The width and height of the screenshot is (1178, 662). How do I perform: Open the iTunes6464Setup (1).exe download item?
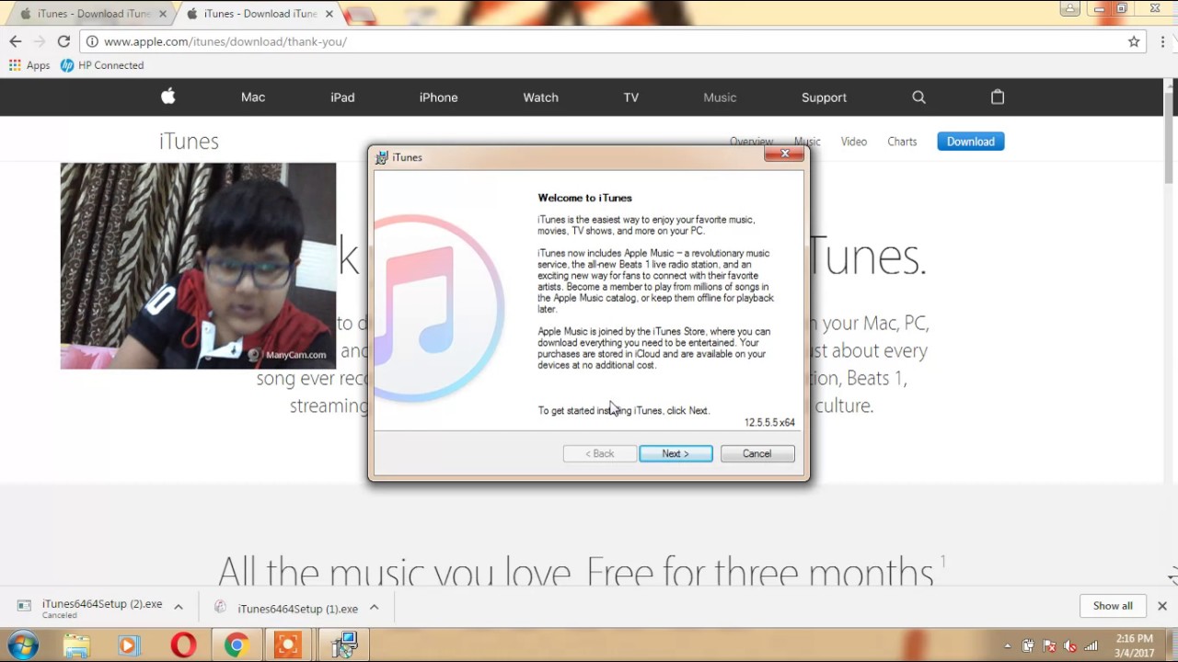[x=285, y=608]
